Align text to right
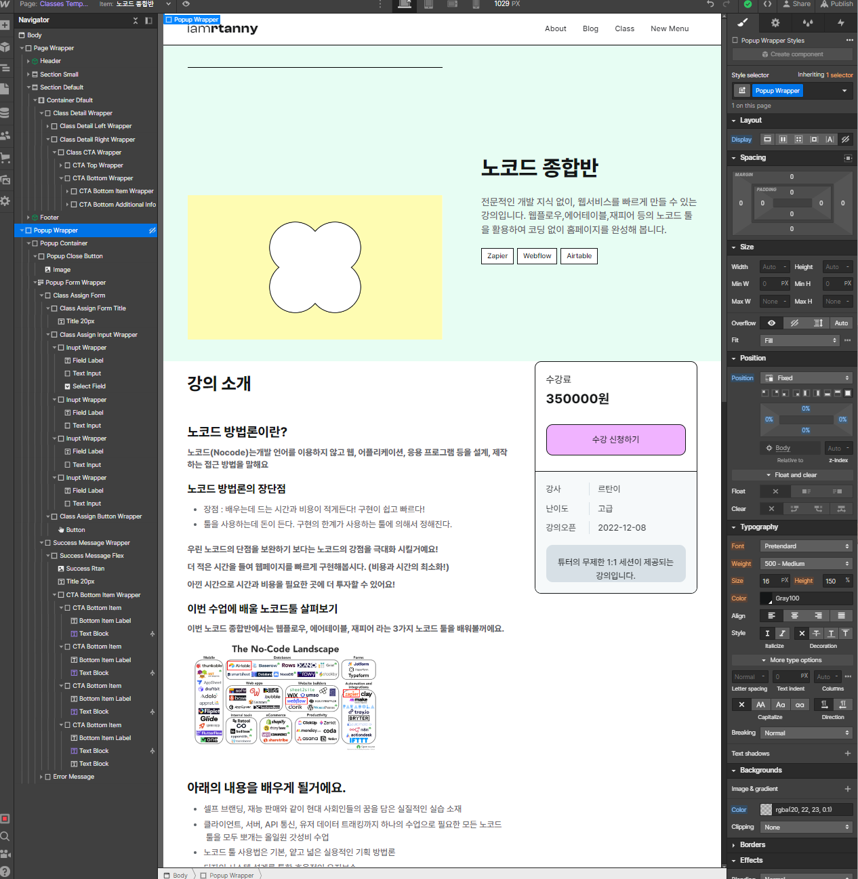The height and width of the screenshot is (879, 858). coord(818,615)
